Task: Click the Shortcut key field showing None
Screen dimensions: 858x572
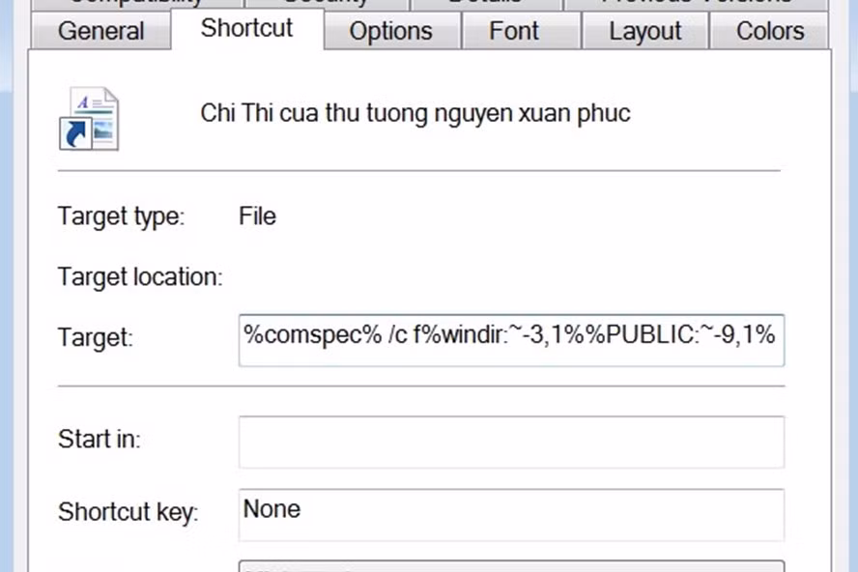Action: tap(511, 514)
